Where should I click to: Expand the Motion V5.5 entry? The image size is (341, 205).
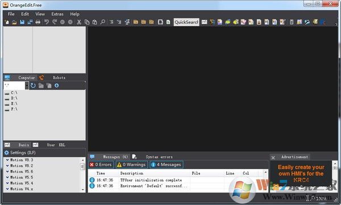click(7, 177)
